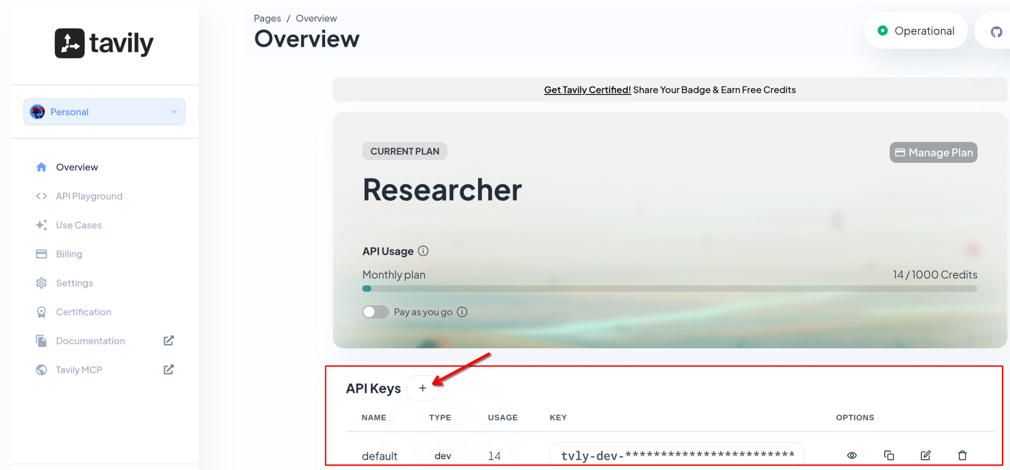The height and width of the screenshot is (470, 1010).
Task: Copy the default API key
Action: (889, 455)
